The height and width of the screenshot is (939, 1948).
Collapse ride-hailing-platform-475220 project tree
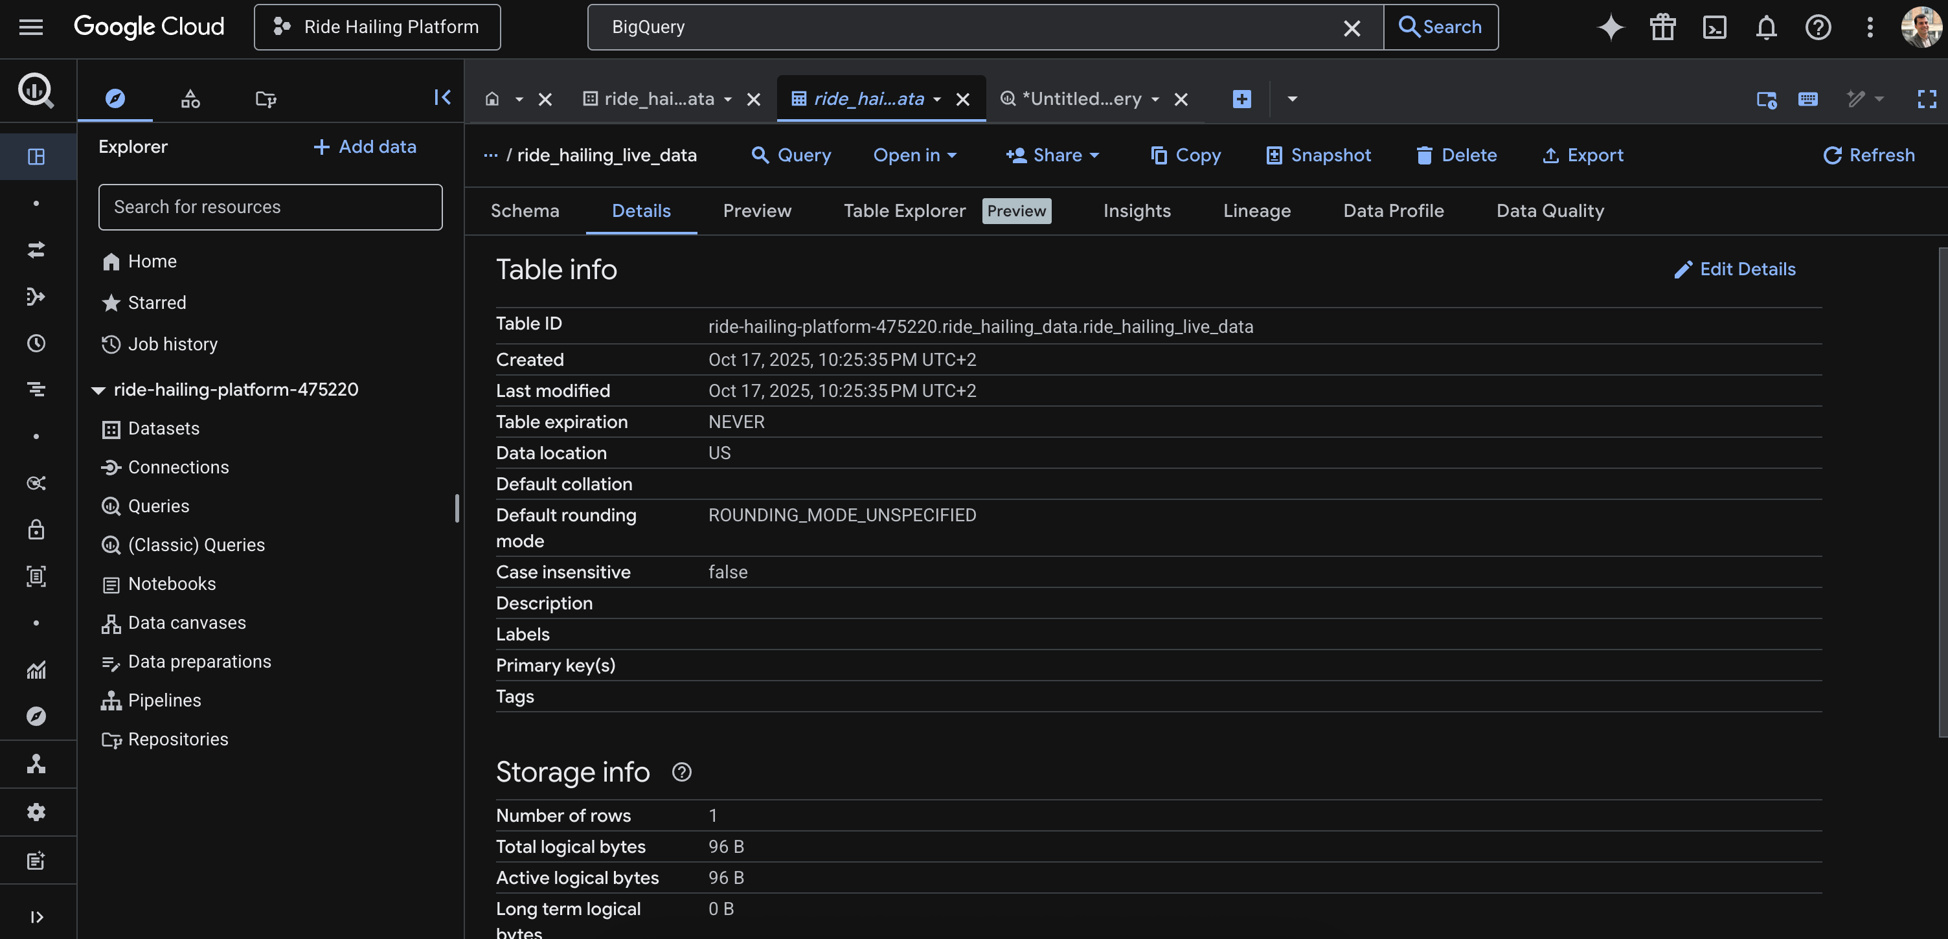tap(98, 390)
